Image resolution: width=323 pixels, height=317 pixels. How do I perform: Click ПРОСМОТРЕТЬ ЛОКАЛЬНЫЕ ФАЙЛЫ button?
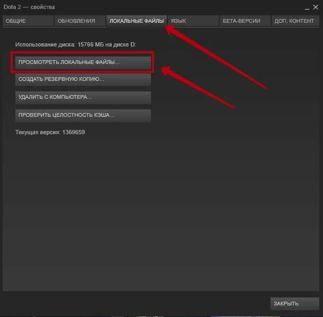[x=83, y=62]
